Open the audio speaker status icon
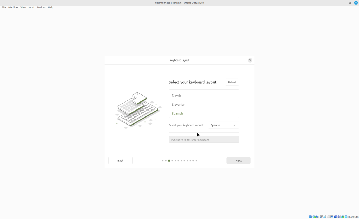 coord(318,217)
